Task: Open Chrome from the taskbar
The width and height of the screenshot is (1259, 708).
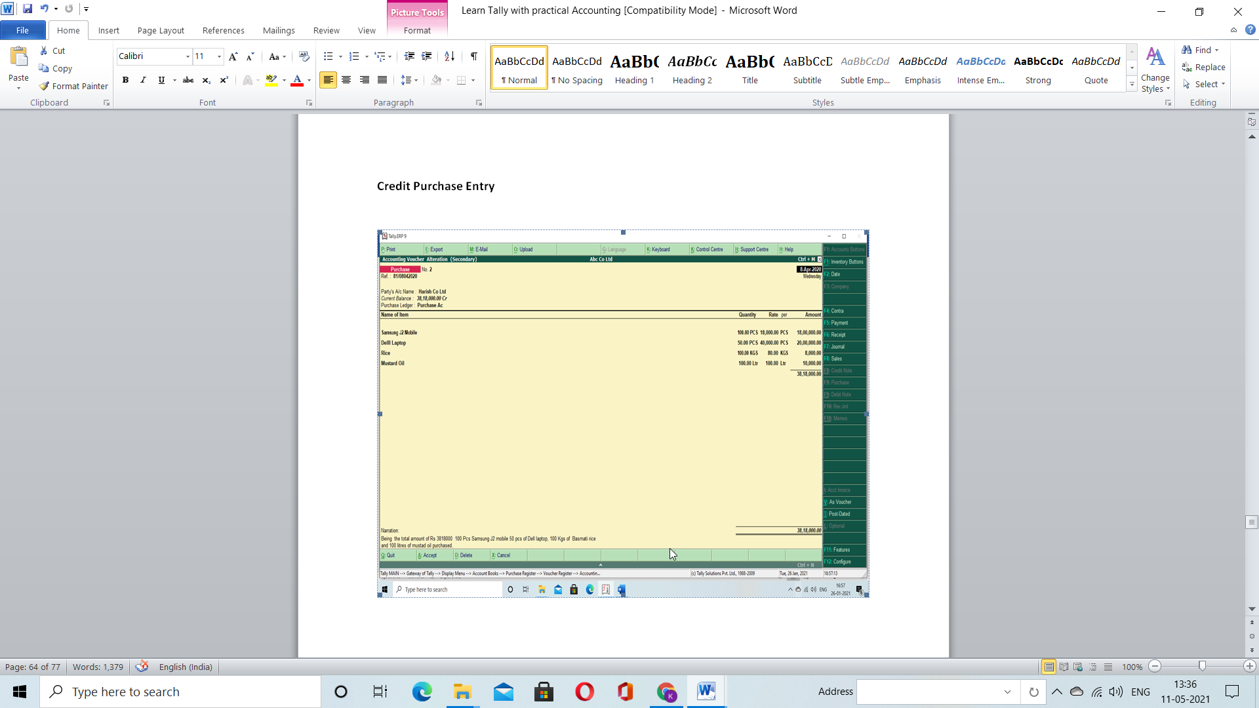Action: pos(666,691)
